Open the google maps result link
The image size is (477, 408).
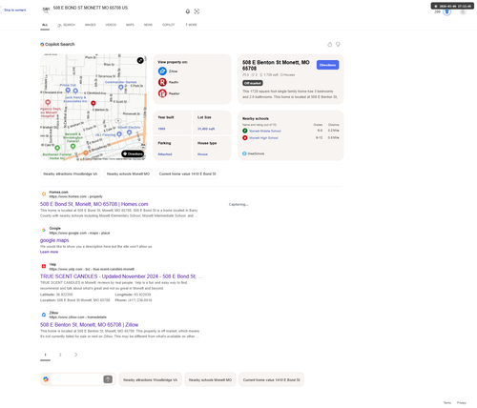pos(54,240)
